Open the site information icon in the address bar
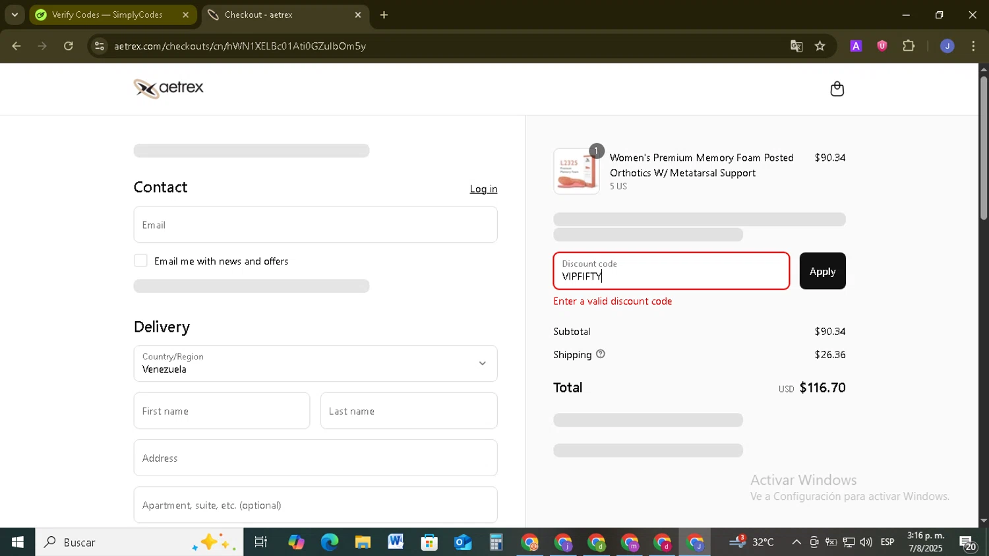The height and width of the screenshot is (556, 989). (100, 46)
